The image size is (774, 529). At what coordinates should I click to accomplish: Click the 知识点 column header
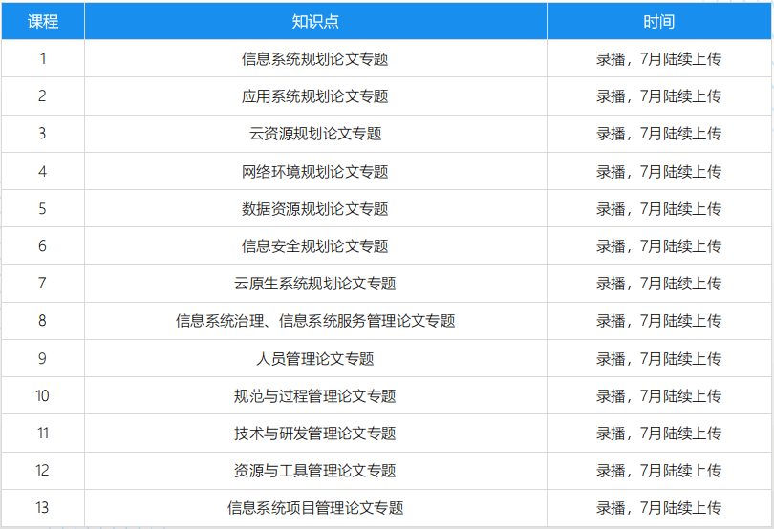tap(315, 21)
